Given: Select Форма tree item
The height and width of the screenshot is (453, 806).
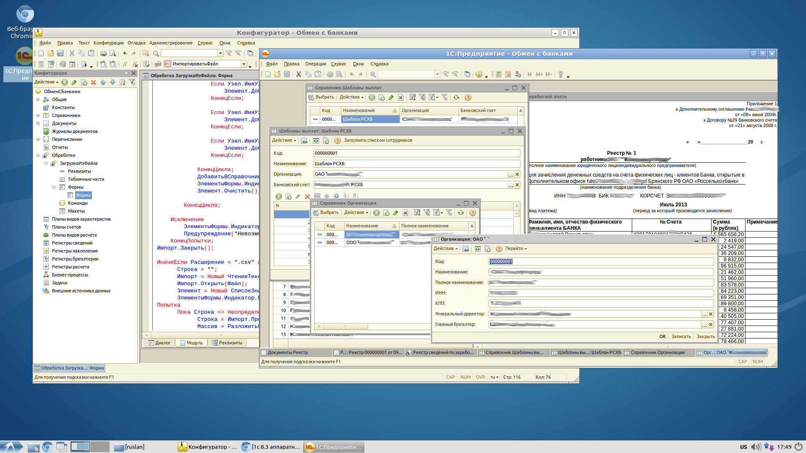Looking at the screenshot, I should [x=83, y=195].
